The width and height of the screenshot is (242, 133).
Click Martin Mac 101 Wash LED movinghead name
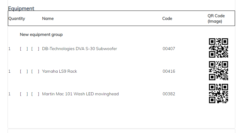pos(80,94)
